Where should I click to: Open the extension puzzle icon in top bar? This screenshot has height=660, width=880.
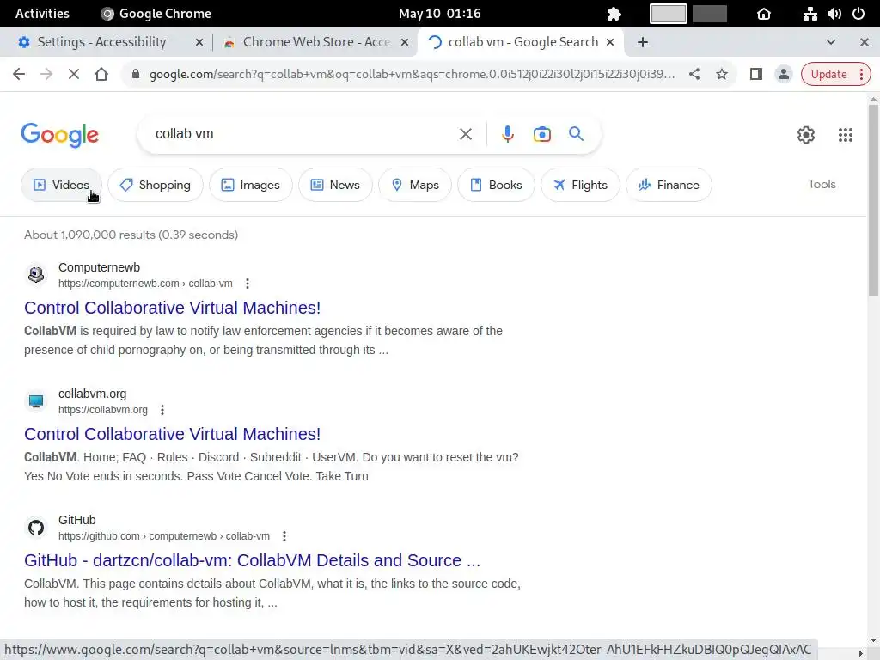click(614, 14)
